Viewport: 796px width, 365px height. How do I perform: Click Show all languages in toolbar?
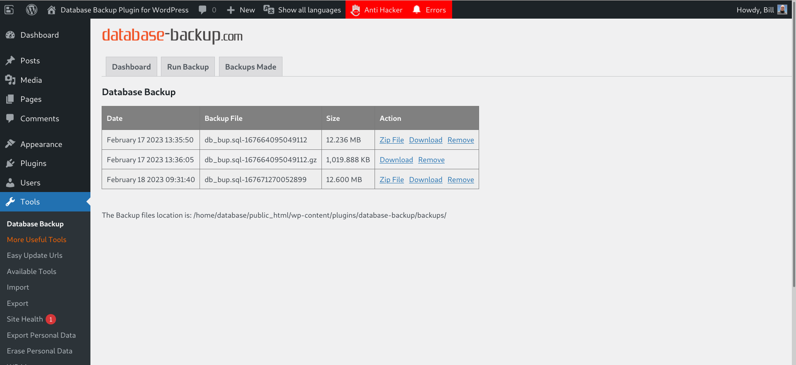(x=309, y=10)
